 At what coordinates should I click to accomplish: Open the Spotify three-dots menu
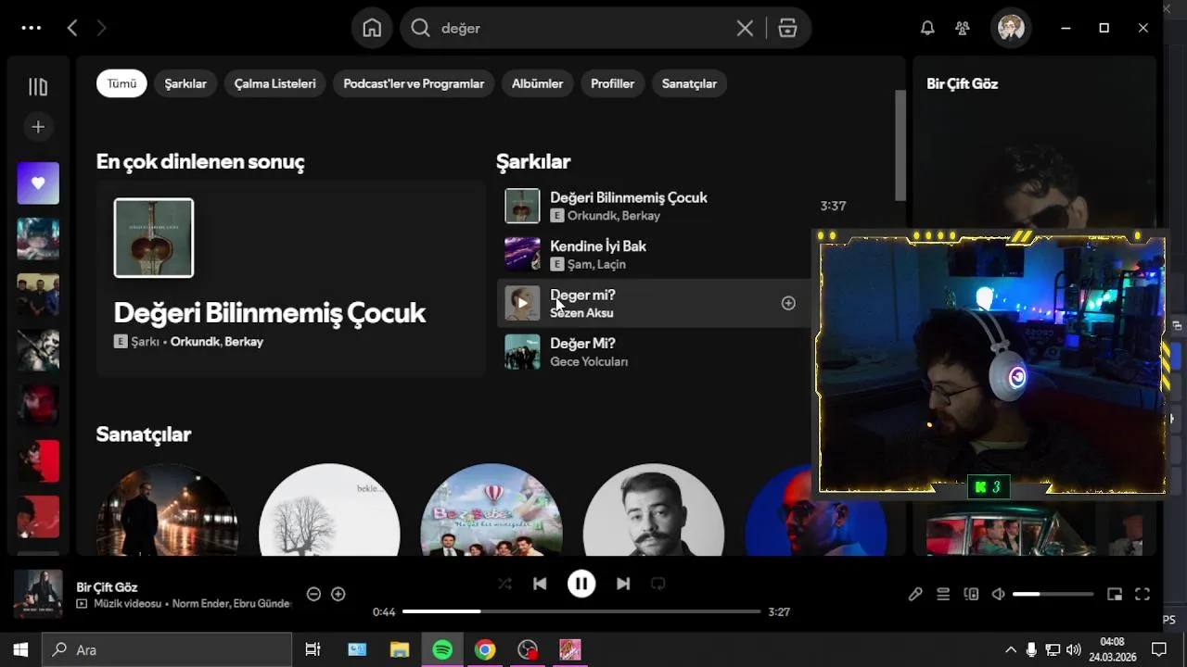point(32,28)
